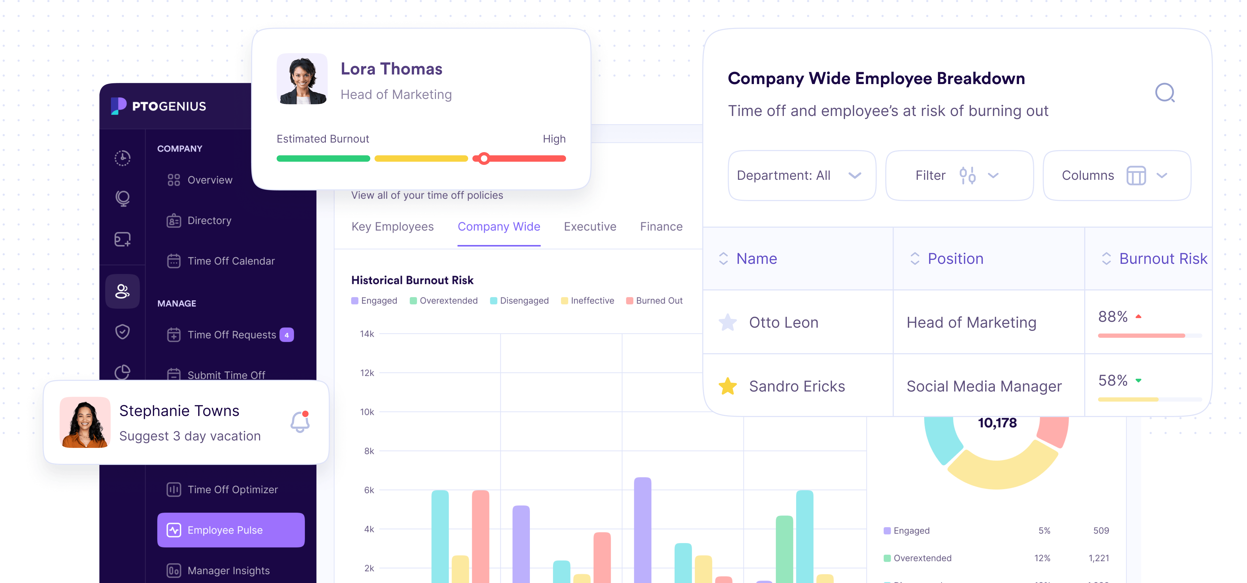Screen dimensions: 1247x583
Task: Go to Time Off Calendar
Action: click(x=221, y=261)
